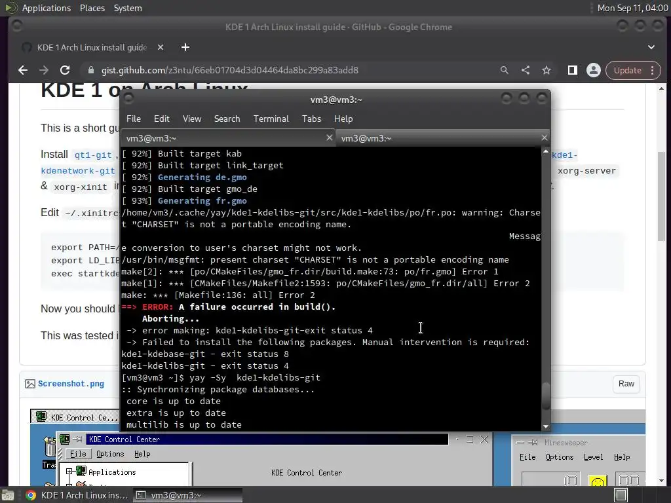This screenshot has height=503, width=671.
Task: Share this page via share icon
Action: 526,70
